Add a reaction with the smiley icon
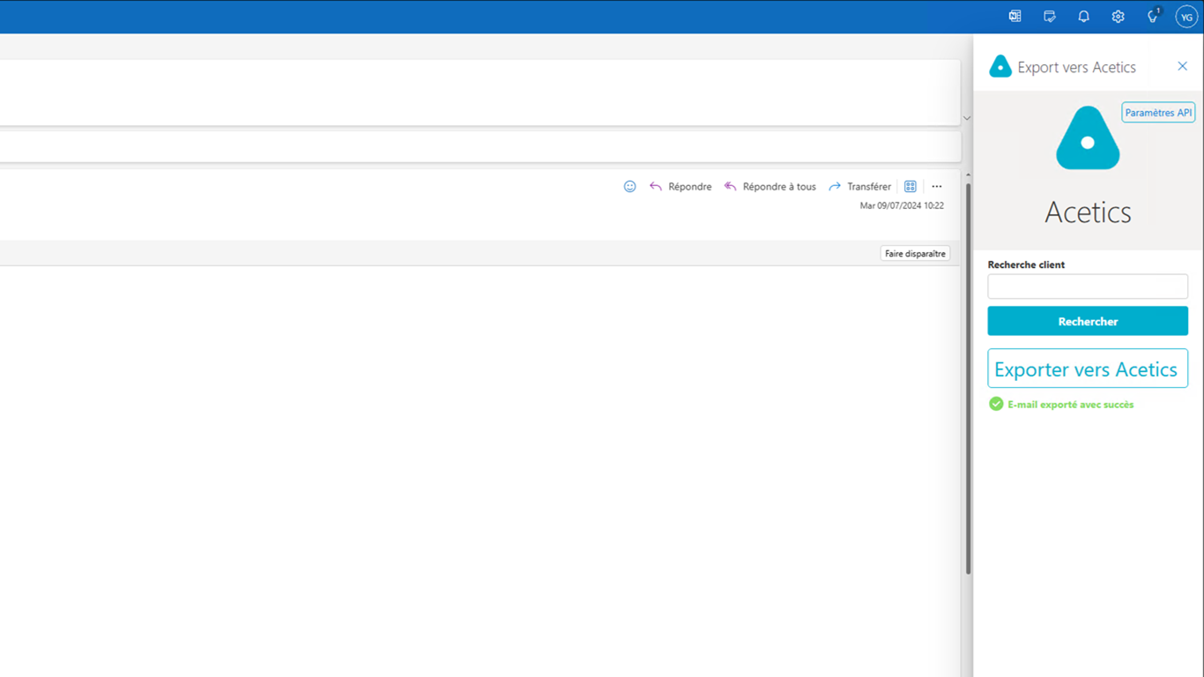The image size is (1204, 677). tap(630, 187)
